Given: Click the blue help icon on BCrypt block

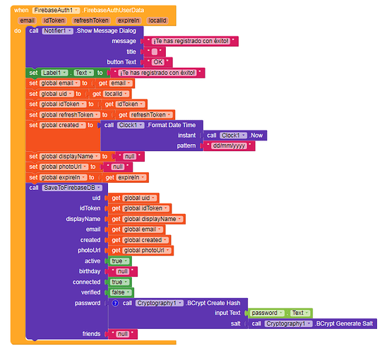Looking at the screenshot, I should coord(115,303).
